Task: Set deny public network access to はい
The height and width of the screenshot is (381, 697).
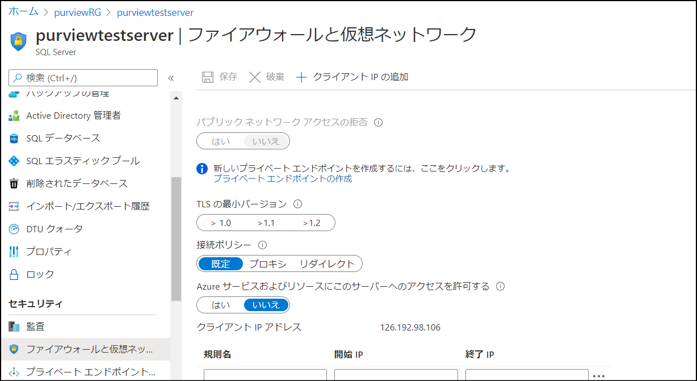Action: pyautogui.click(x=221, y=141)
